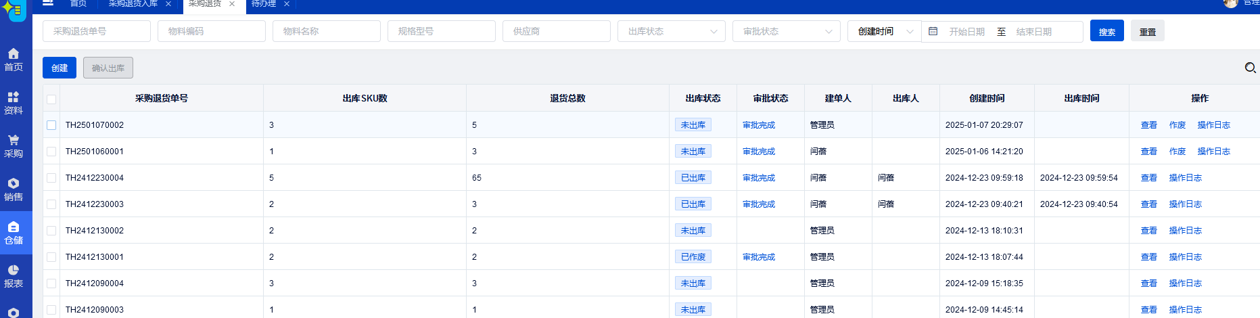Check the row TH2501070002 checkbox
The height and width of the screenshot is (318, 1260).
[x=51, y=125]
